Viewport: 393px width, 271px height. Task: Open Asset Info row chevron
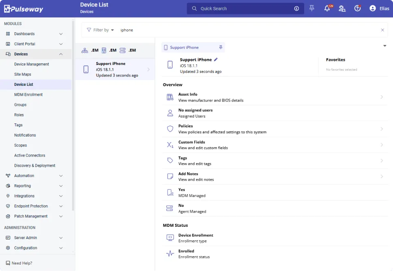click(x=382, y=97)
